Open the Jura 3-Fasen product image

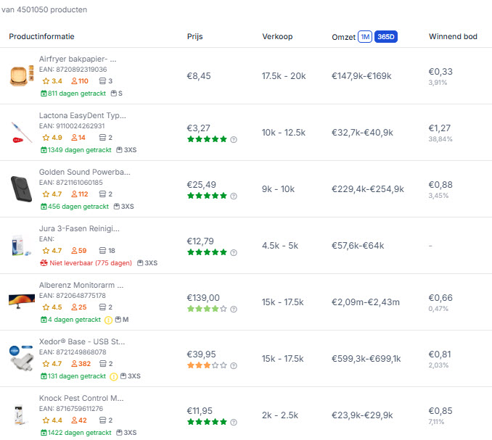coord(21,246)
